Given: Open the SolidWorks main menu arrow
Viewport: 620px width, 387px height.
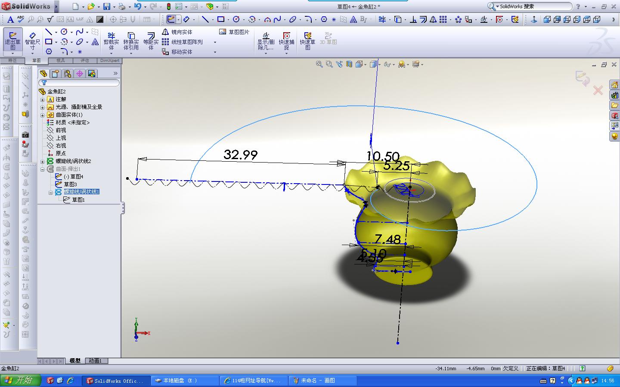Looking at the screenshot, I should pos(57,6).
